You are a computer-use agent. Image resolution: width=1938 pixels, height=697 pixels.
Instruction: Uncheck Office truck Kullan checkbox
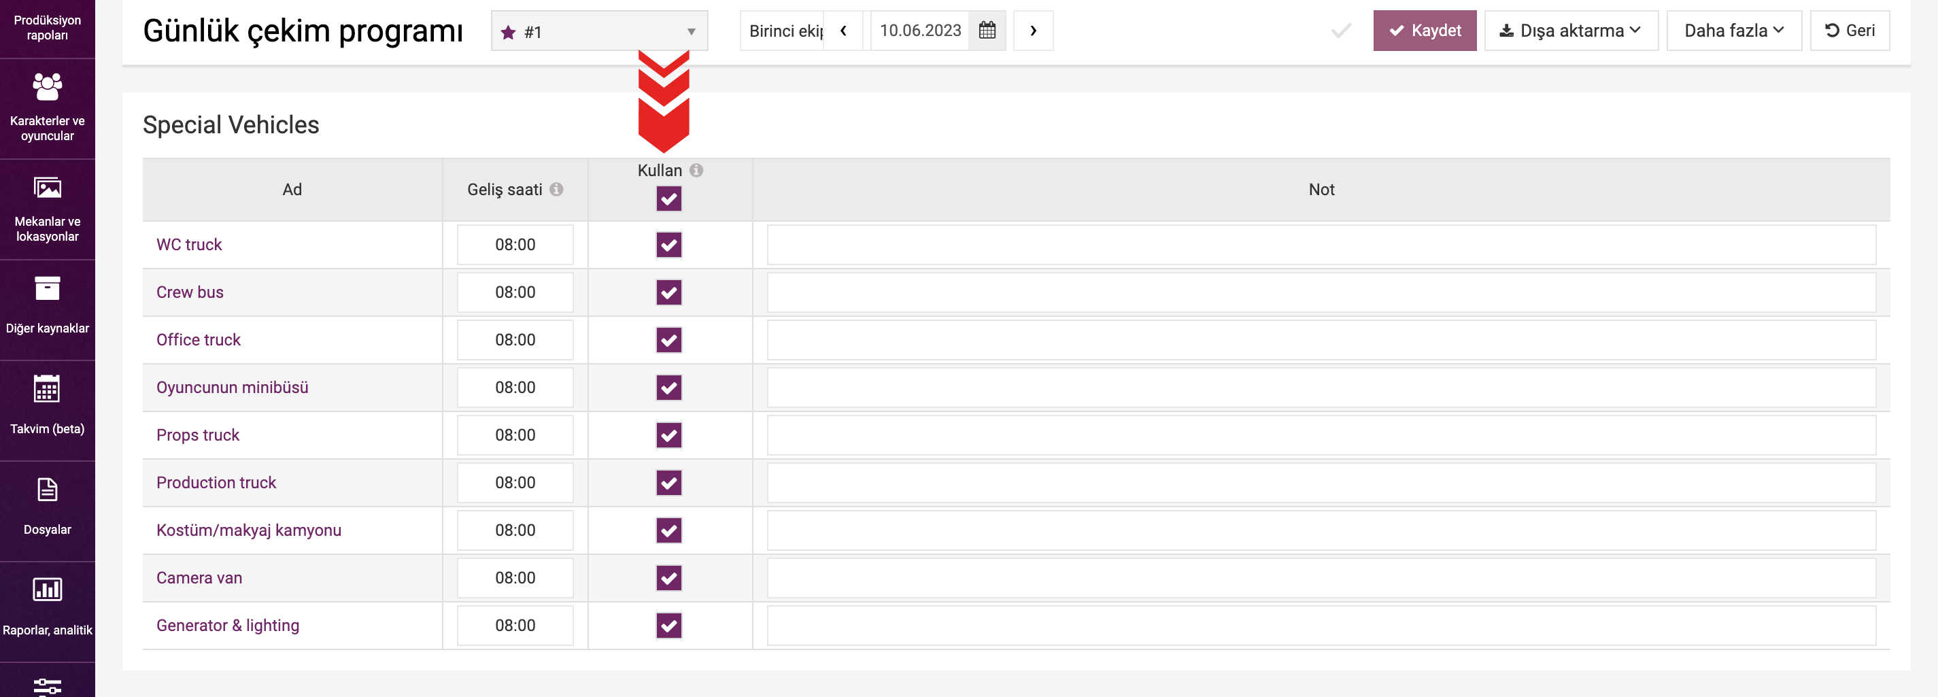tap(669, 340)
